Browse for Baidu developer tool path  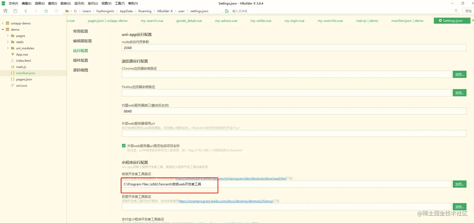pos(460,207)
